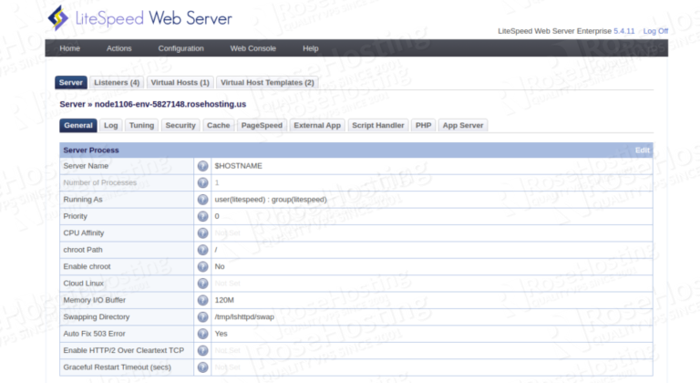Click the CPU Affinity label

pyautogui.click(x=84, y=233)
